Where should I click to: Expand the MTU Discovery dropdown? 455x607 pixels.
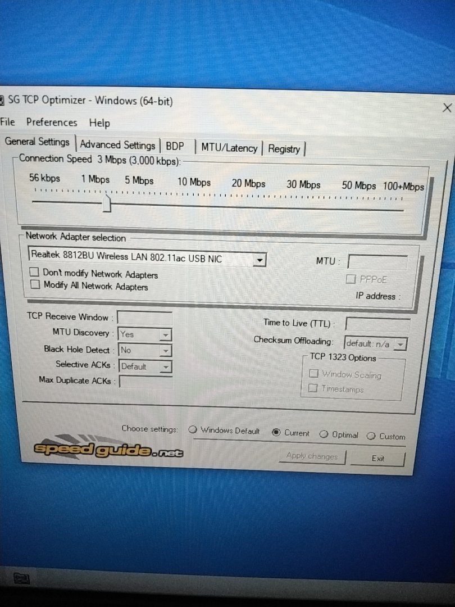[x=166, y=334]
